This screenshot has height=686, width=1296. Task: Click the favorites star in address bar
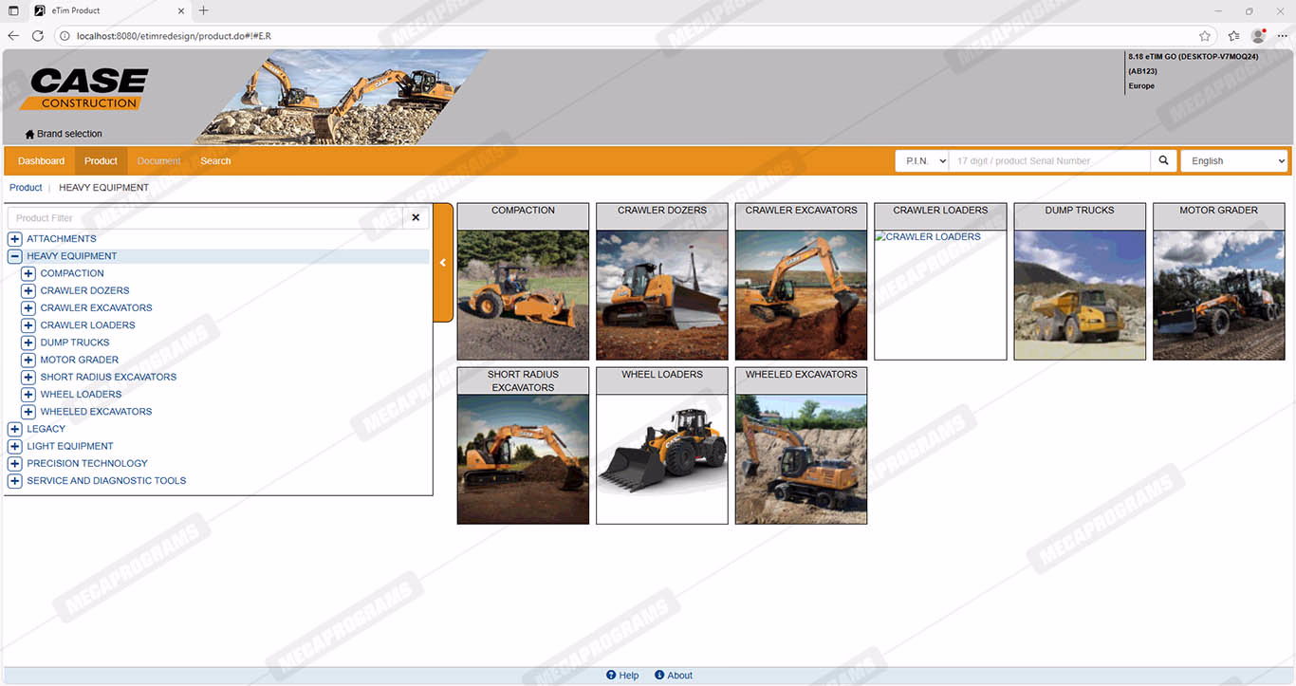[1205, 36]
